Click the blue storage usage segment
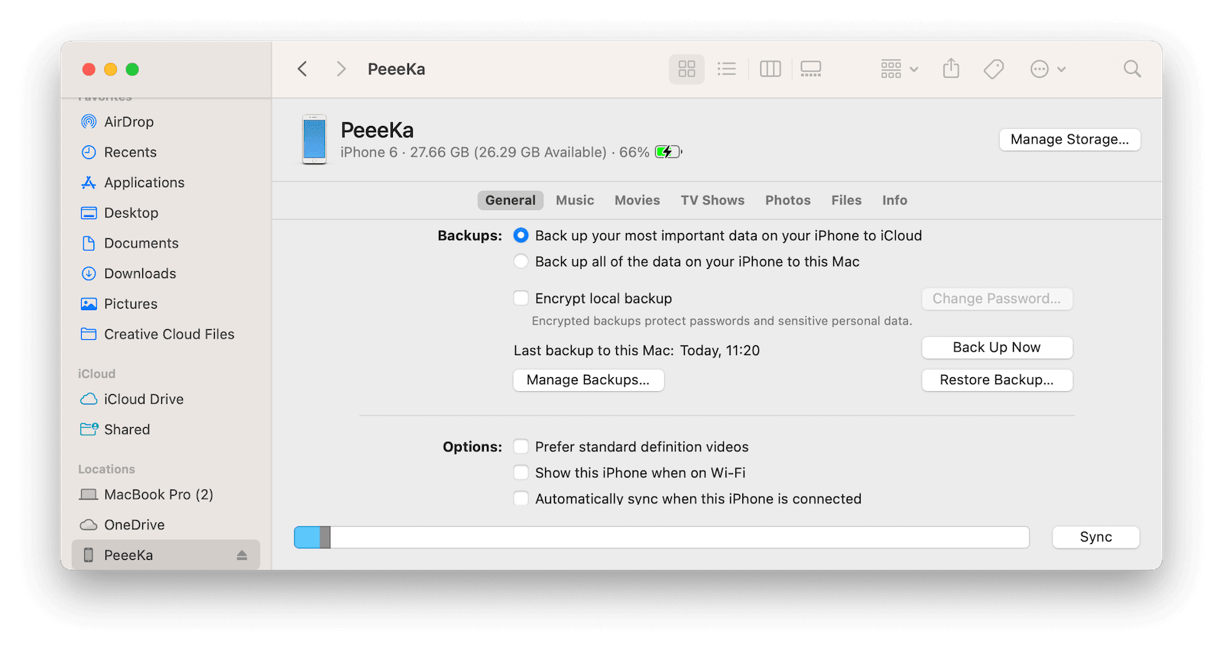Screen dimensions: 1223x650 (x=307, y=537)
